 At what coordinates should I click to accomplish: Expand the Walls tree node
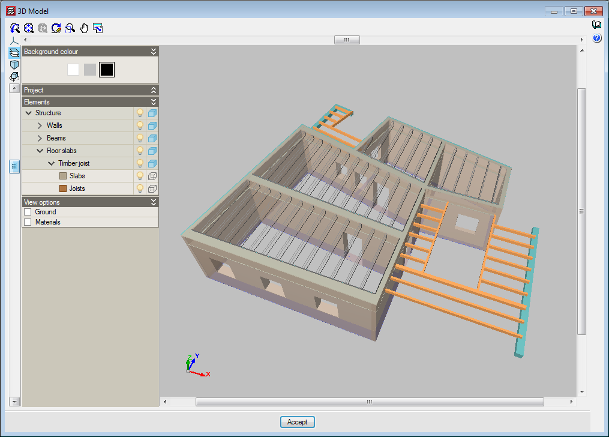40,125
